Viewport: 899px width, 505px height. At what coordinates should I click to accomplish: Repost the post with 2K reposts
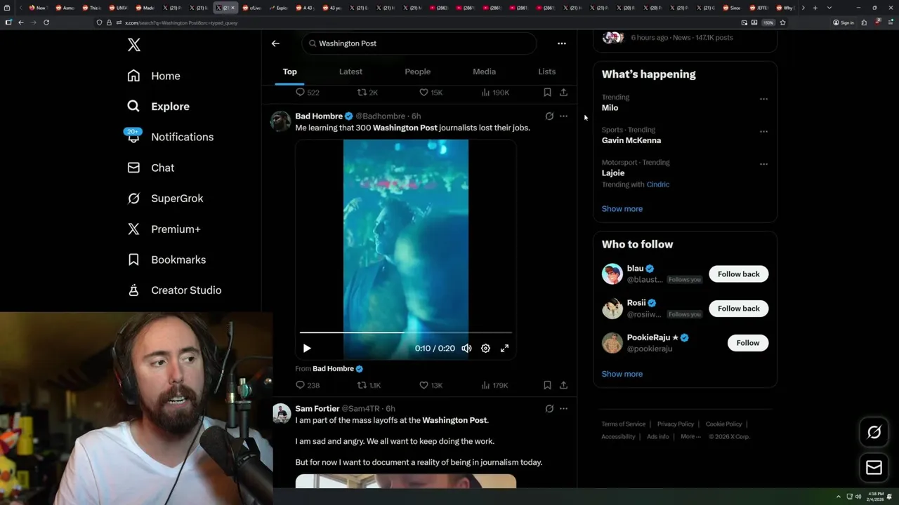[367, 93]
